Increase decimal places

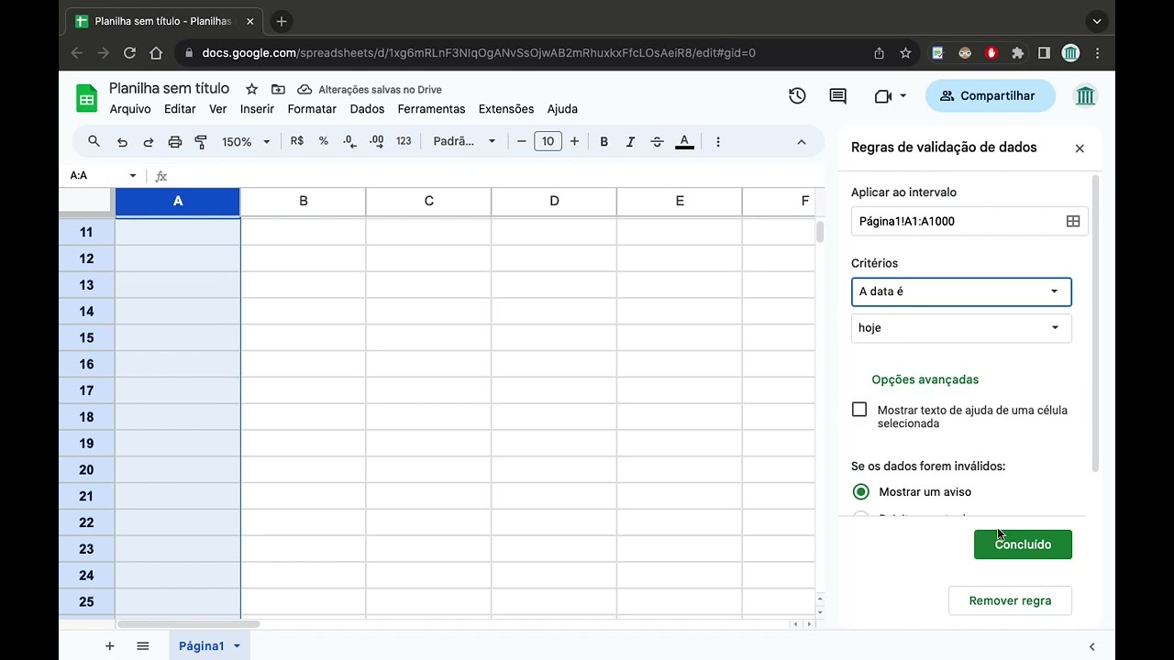[376, 141]
